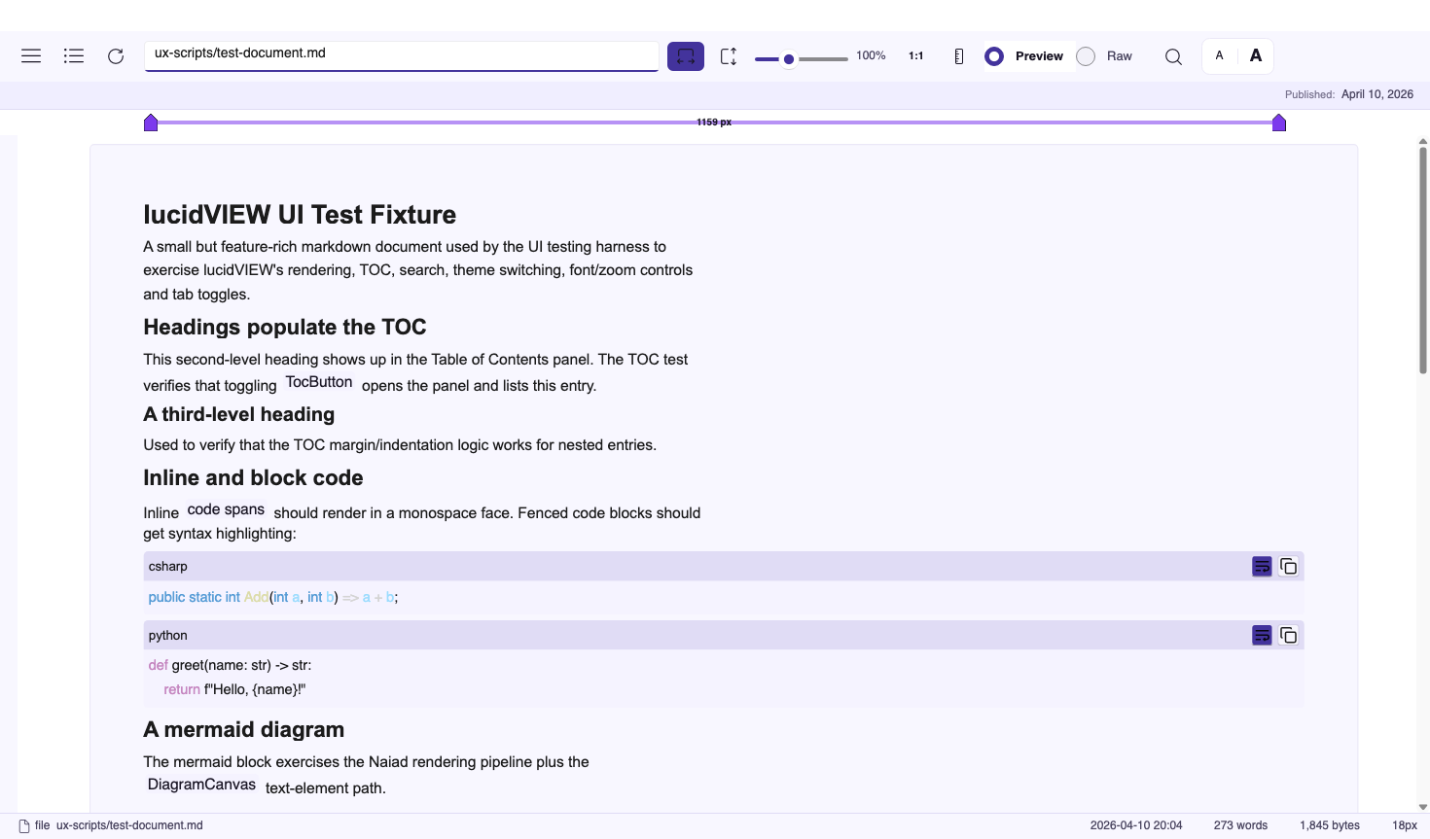
Task: Click the fit-height icon
Action: pos(729,56)
